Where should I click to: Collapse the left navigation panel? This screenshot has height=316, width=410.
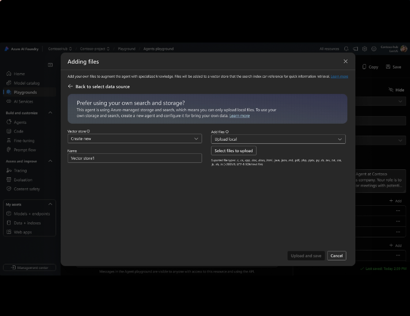pyautogui.click(x=51, y=65)
